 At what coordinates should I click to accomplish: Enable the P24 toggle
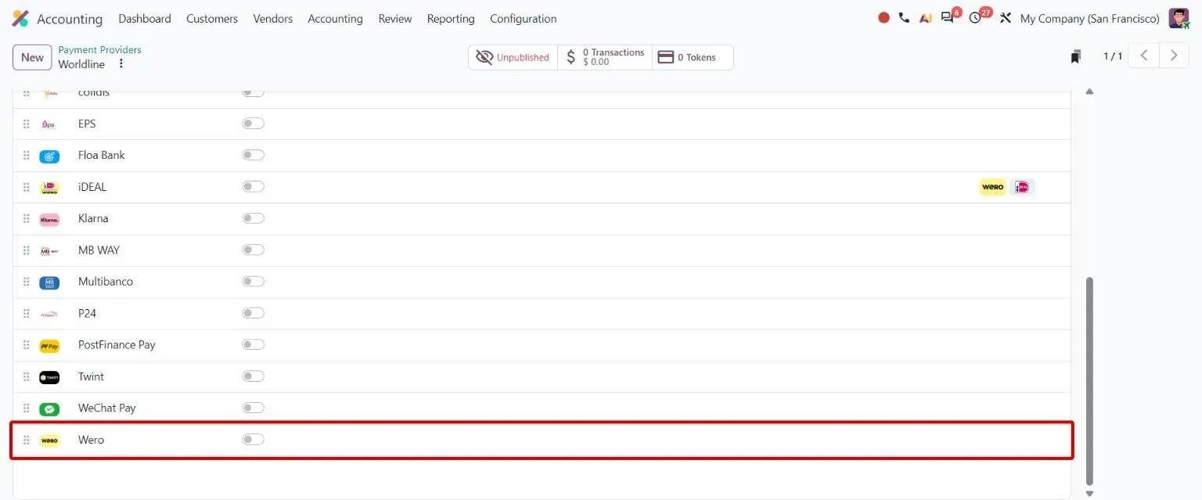click(253, 313)
